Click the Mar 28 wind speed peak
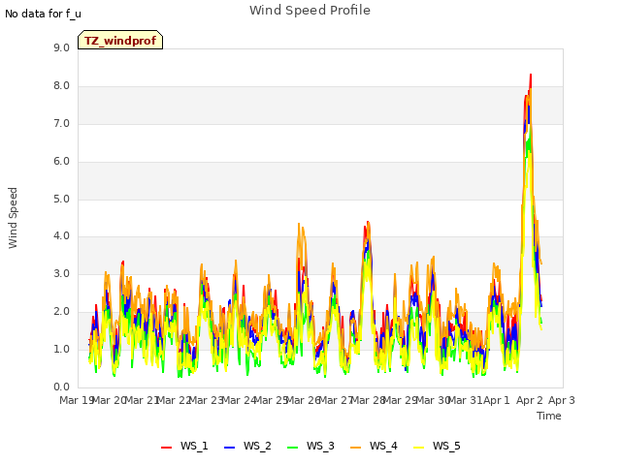 368,223
